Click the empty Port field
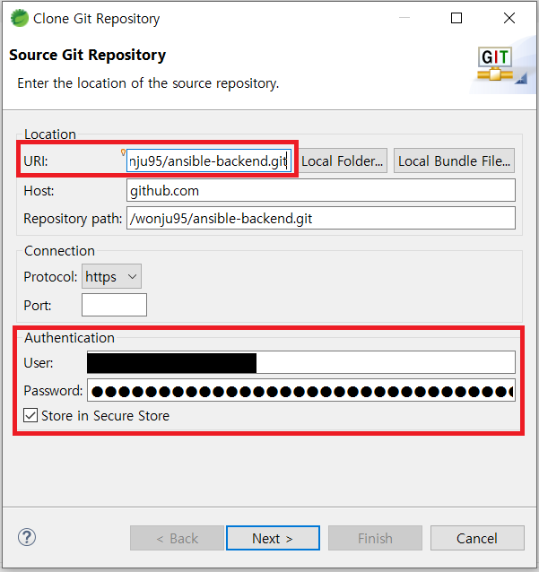The image size is (539, 572). pyautogui.click(x=114, y=305)
